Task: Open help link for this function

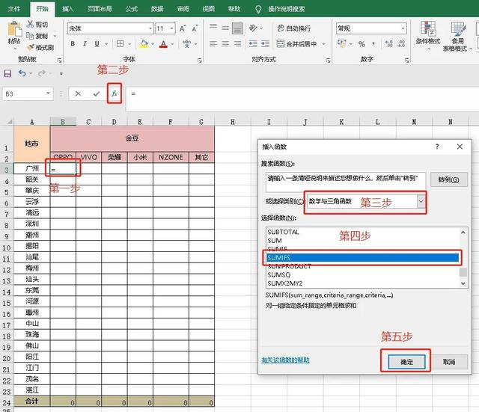Action: [285, 360]
